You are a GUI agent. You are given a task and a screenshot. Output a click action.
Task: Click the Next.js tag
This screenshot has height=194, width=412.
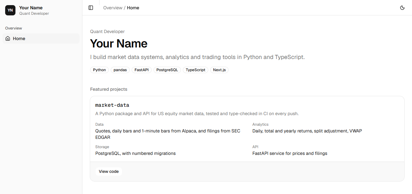[x=219, y=70]
